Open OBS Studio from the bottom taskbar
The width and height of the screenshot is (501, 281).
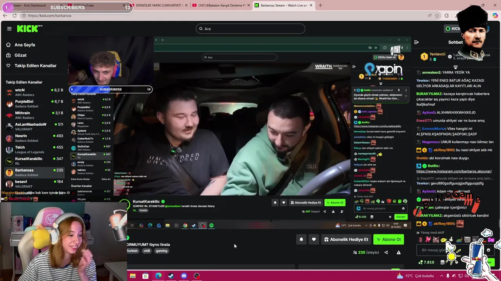tap(197, 276)
